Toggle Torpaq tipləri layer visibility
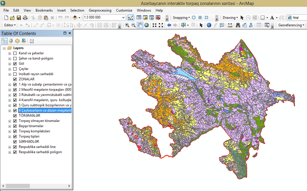Screen dimensions: 307x191 [x=15, y=136]
